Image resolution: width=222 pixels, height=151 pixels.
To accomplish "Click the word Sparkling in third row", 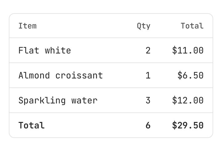I will tap(42, 101).
